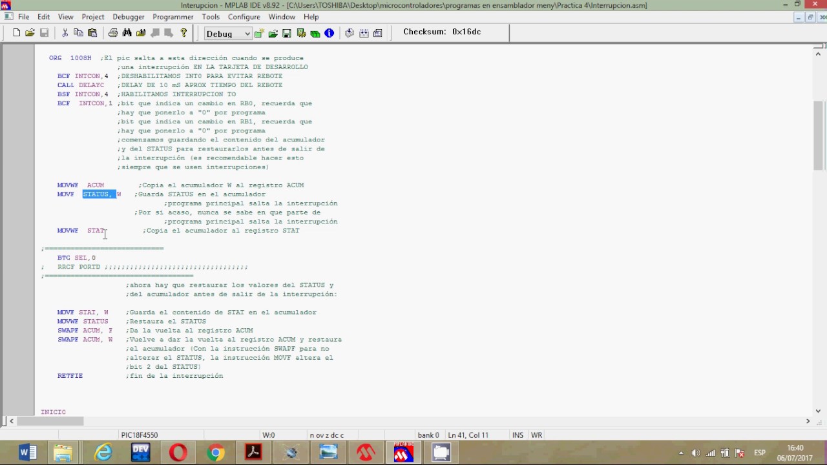This screenshot has height=465, width=827.
Task: Open the View menu
Action: tap(66, 17)
